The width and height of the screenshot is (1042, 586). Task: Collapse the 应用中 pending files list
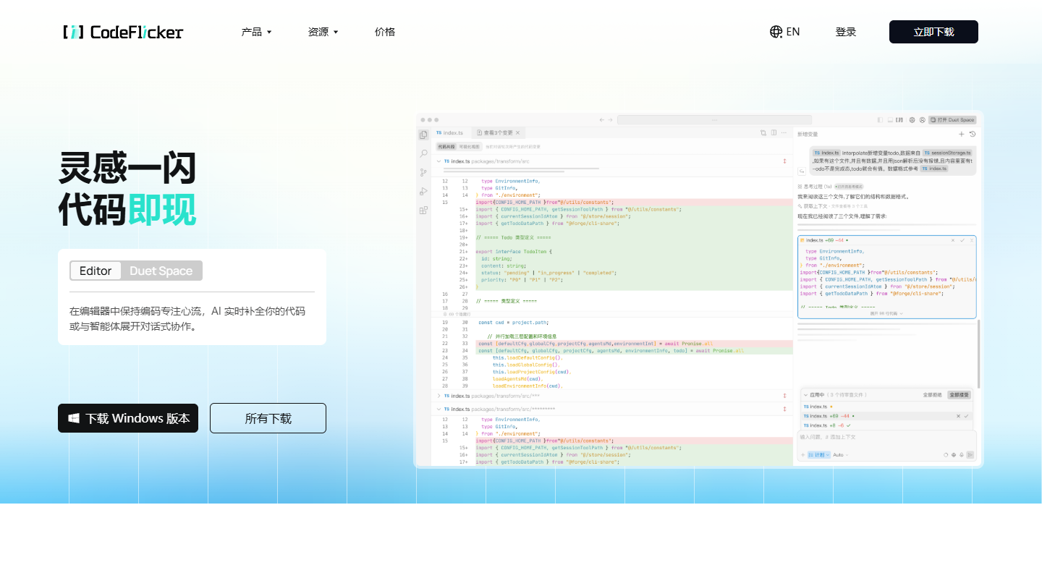click(x=805, y=395)
